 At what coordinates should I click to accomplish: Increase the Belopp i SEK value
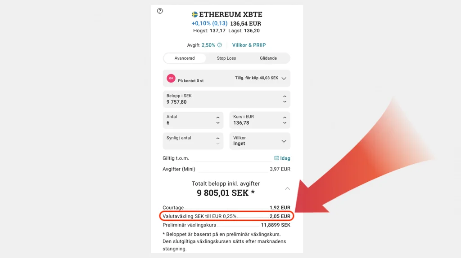[x=285, y=96]
